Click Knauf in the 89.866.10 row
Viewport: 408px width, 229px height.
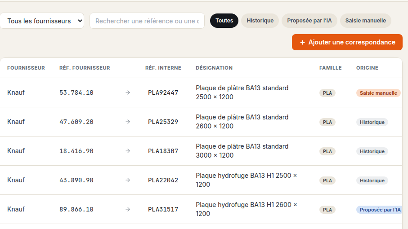16,209
